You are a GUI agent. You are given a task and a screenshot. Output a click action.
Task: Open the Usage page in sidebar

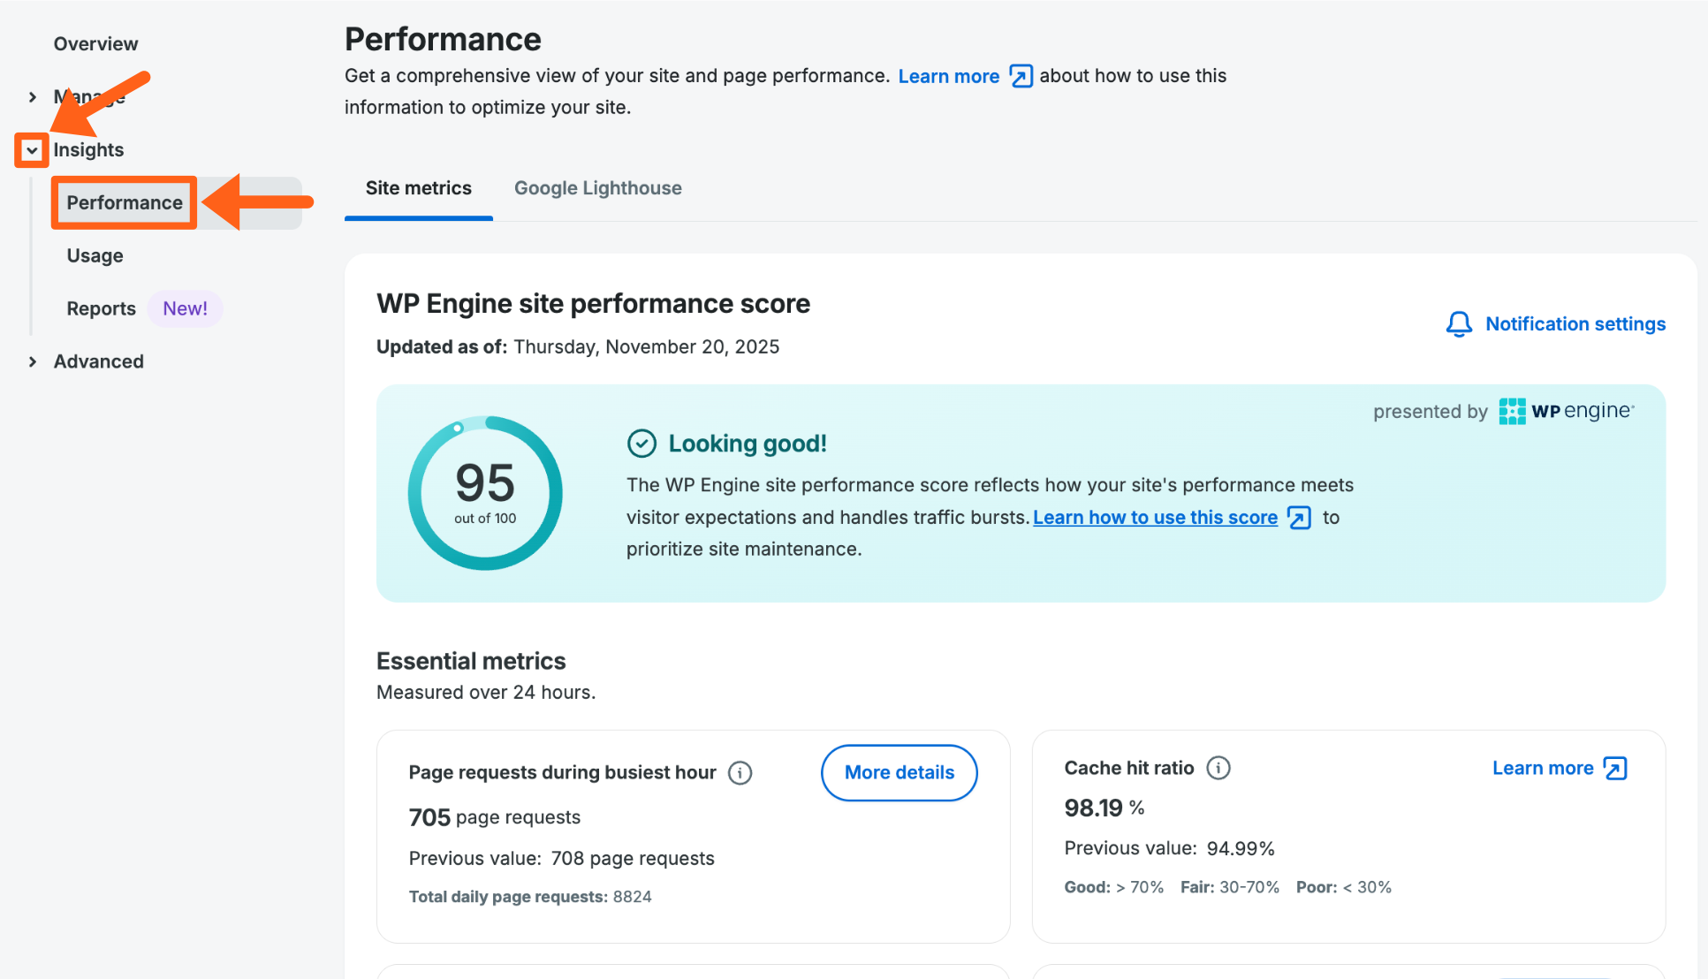95,256
